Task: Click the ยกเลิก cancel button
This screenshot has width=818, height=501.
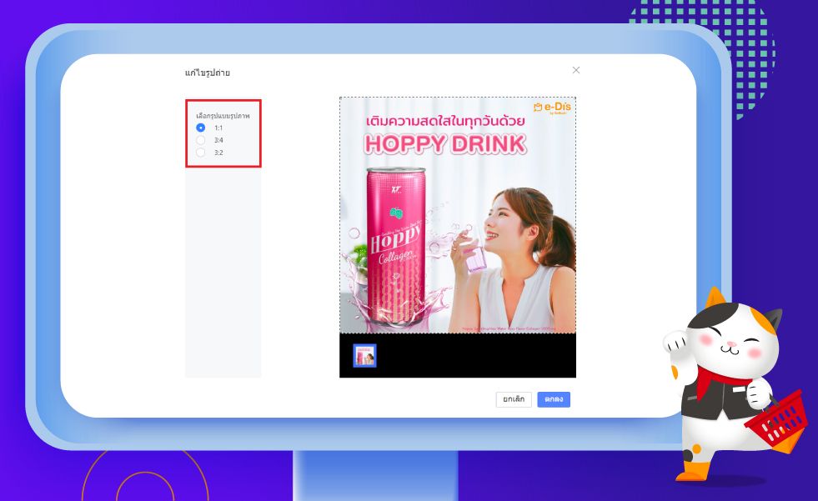Action: (x=514, y=399)
